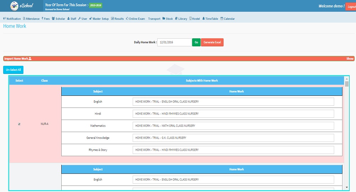The width and height of the screenshot is (356, 192).
Task: Open the Notification menu
Action: [12, 19]
